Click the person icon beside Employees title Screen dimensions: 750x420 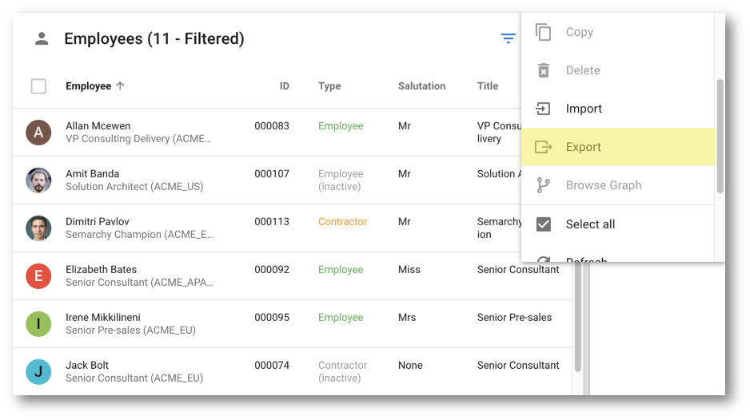click(42, 38)
